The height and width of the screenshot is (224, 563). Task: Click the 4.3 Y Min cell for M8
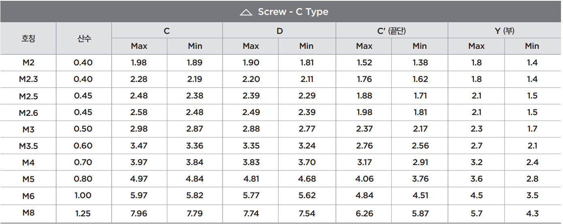coord(532,214)
